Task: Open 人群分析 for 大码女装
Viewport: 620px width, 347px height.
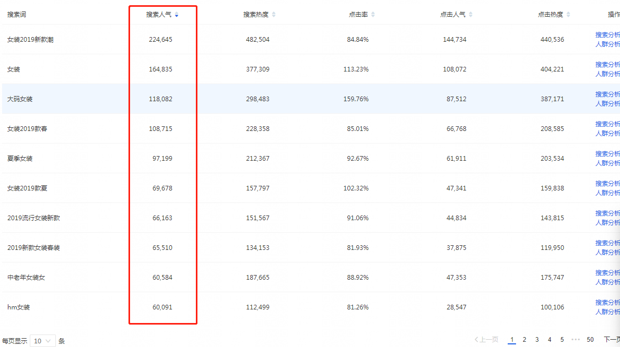Action: (607, 103)
